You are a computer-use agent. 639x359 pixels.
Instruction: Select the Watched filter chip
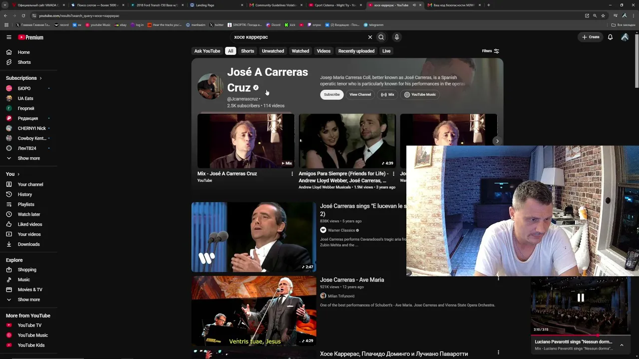[x=301, y=51]
